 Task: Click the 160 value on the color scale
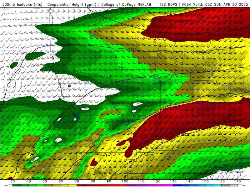222,181
